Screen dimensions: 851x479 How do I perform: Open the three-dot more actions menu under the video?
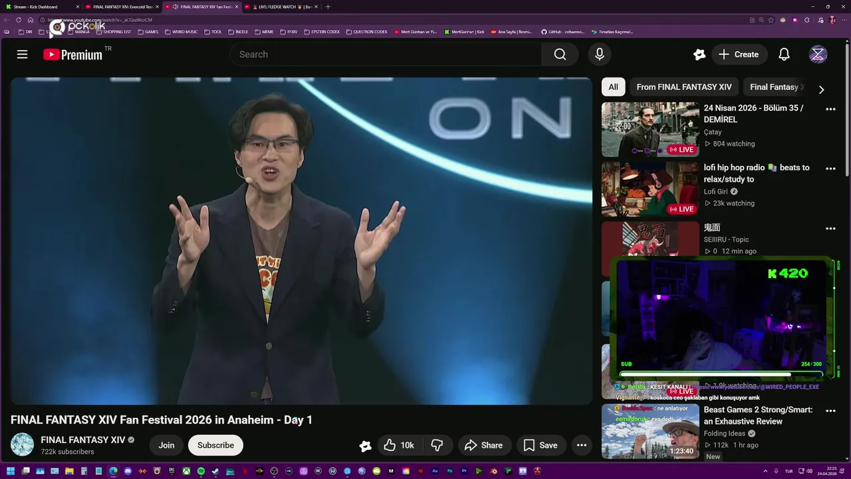(582, 445)
